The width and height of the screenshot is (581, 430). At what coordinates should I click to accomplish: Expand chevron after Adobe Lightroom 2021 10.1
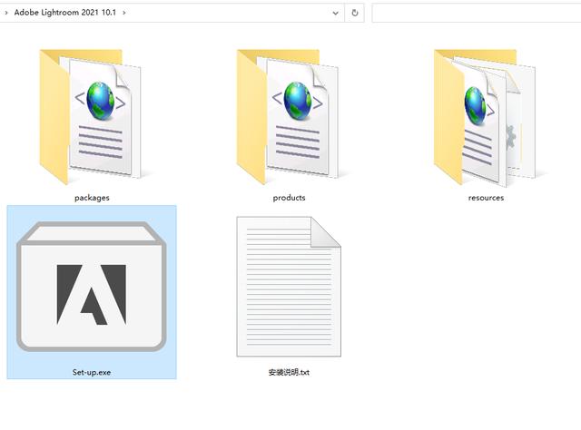124,13
